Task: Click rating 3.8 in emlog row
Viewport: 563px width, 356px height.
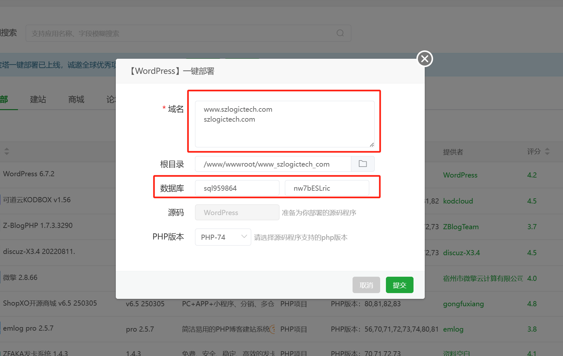Action: (x=532, y=329)
